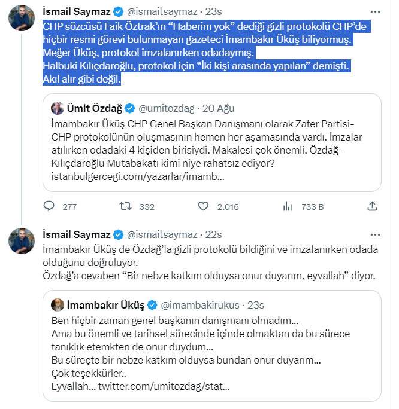
Task: Click the Ümit Özdağ display name
Action: pos(95,108)
